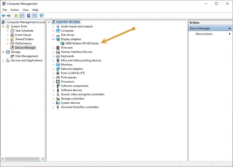Image resolution: width=233 pixels, height=167 pixels.
Task: Open the View menu
Action: pos(26,10)
